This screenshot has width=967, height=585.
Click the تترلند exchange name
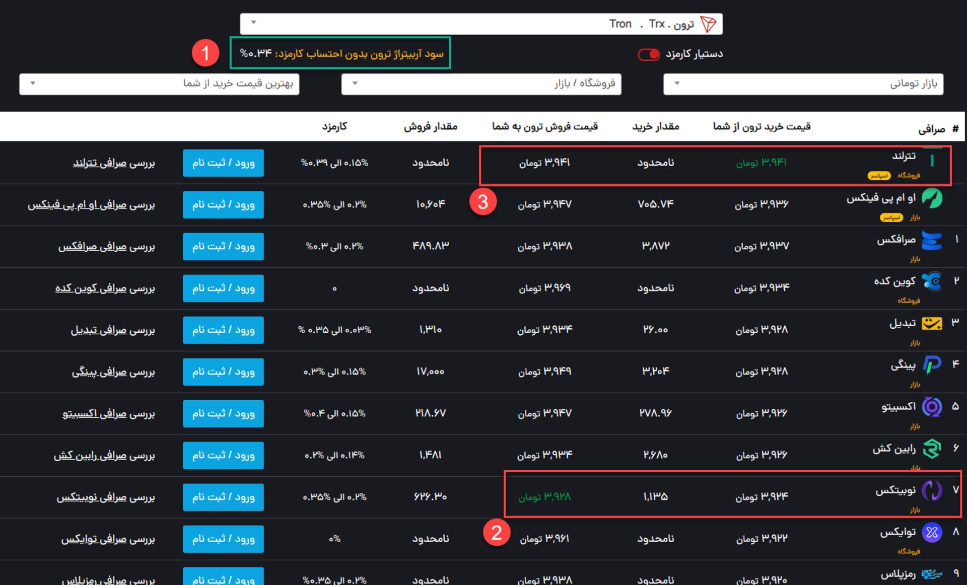click(x=904, y=156)
